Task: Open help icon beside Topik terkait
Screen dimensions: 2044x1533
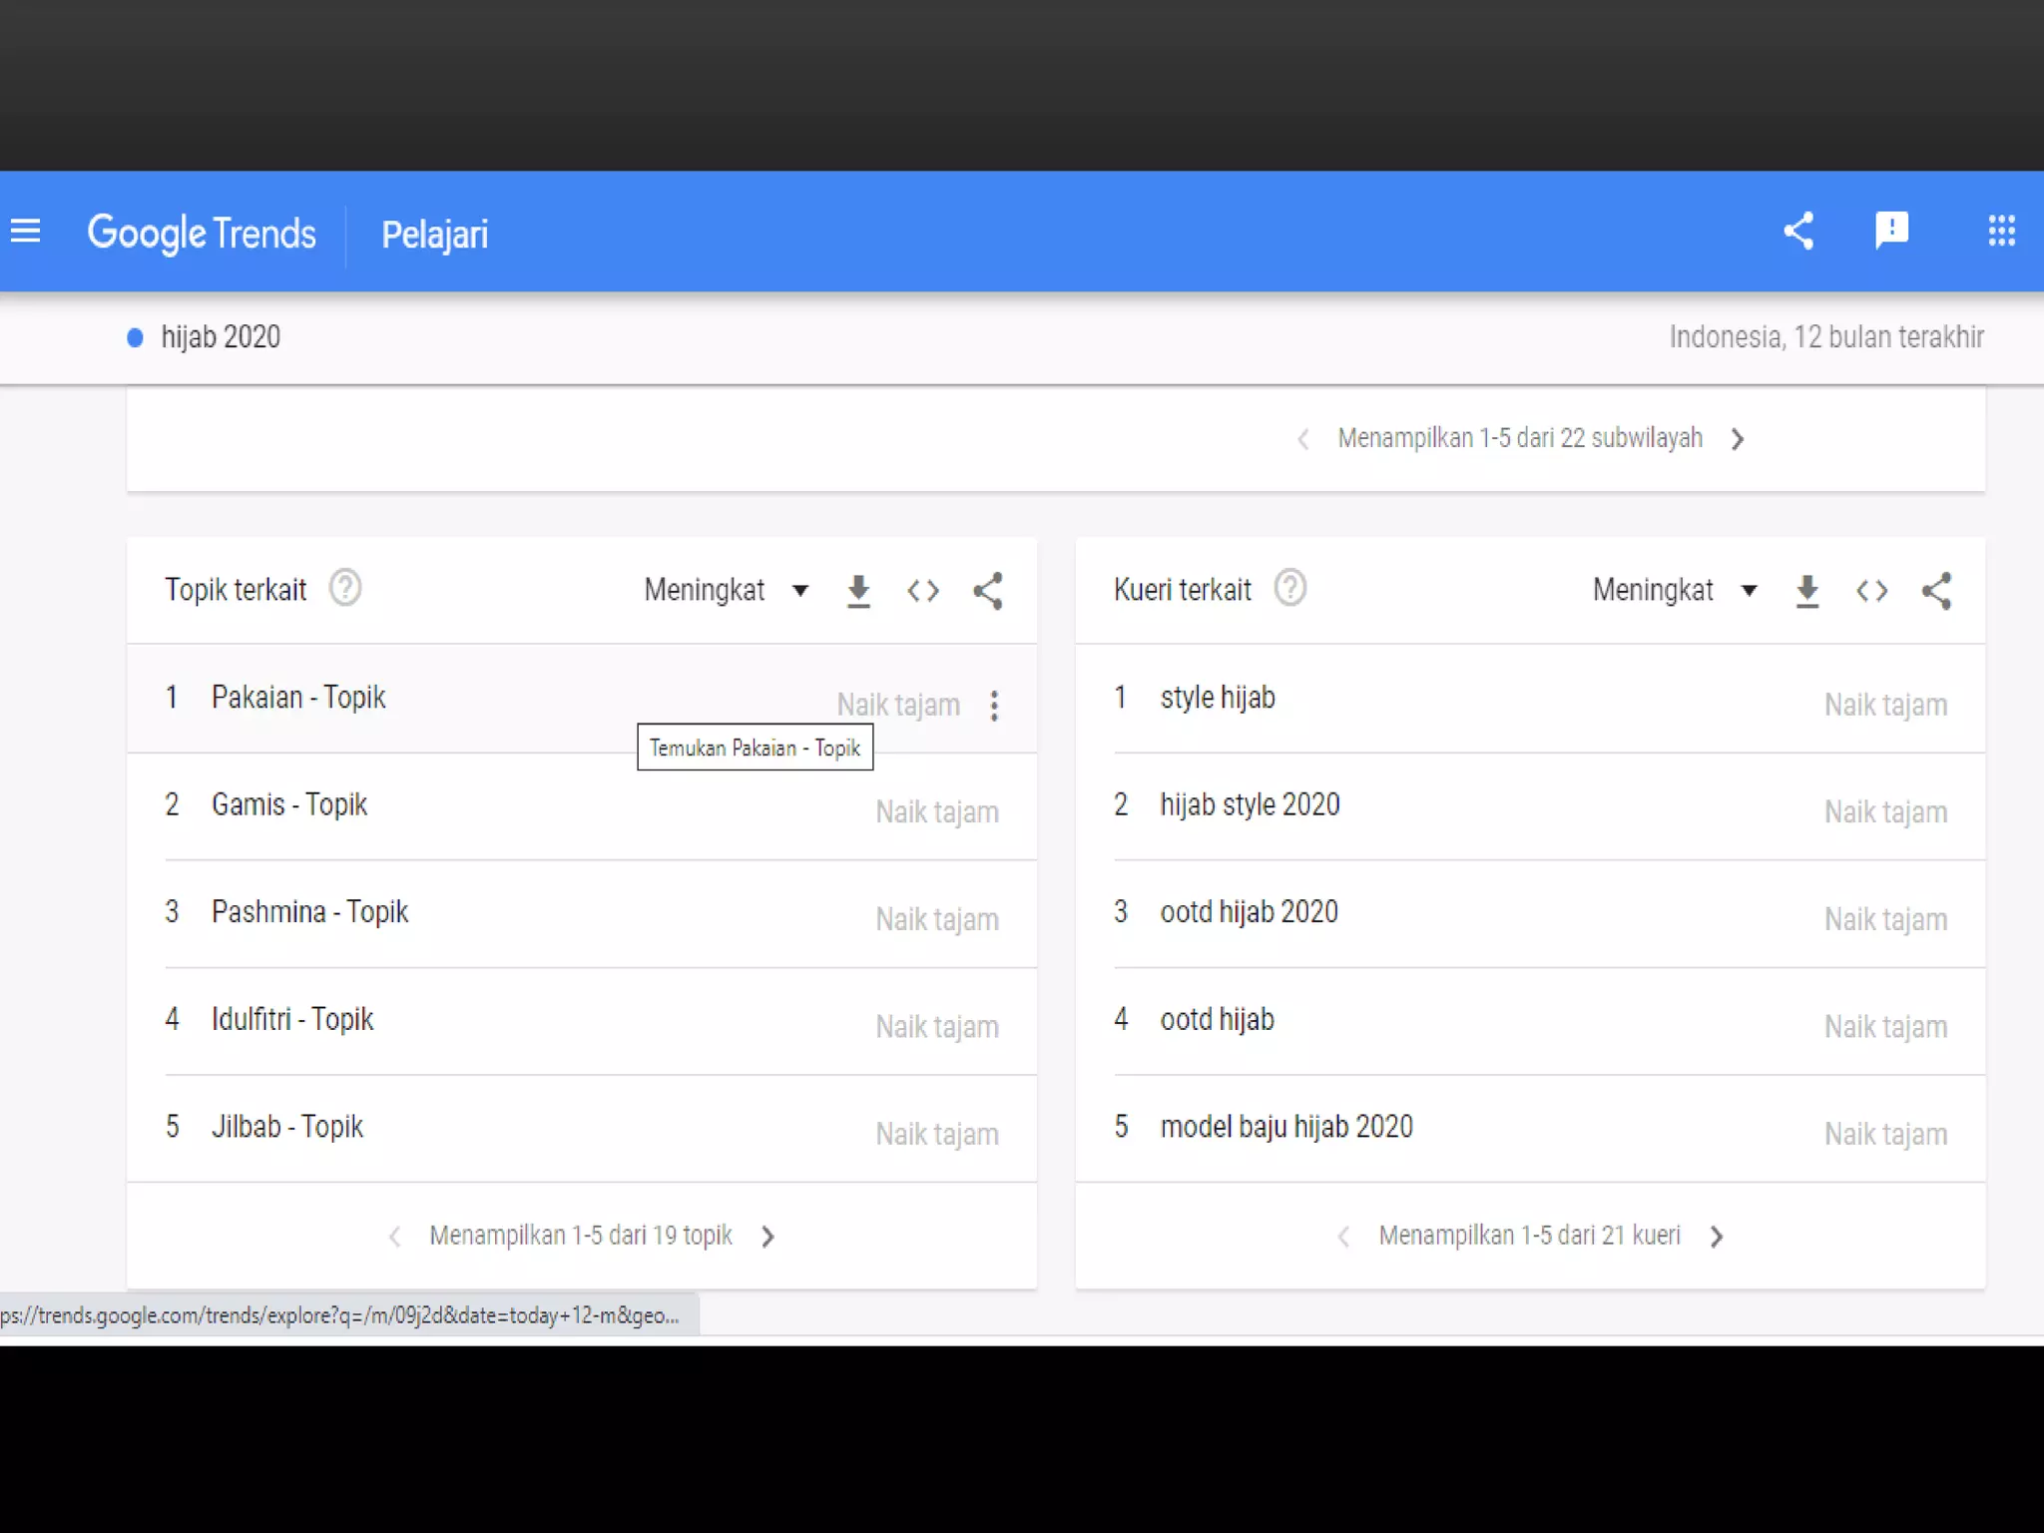Action: 345,589
